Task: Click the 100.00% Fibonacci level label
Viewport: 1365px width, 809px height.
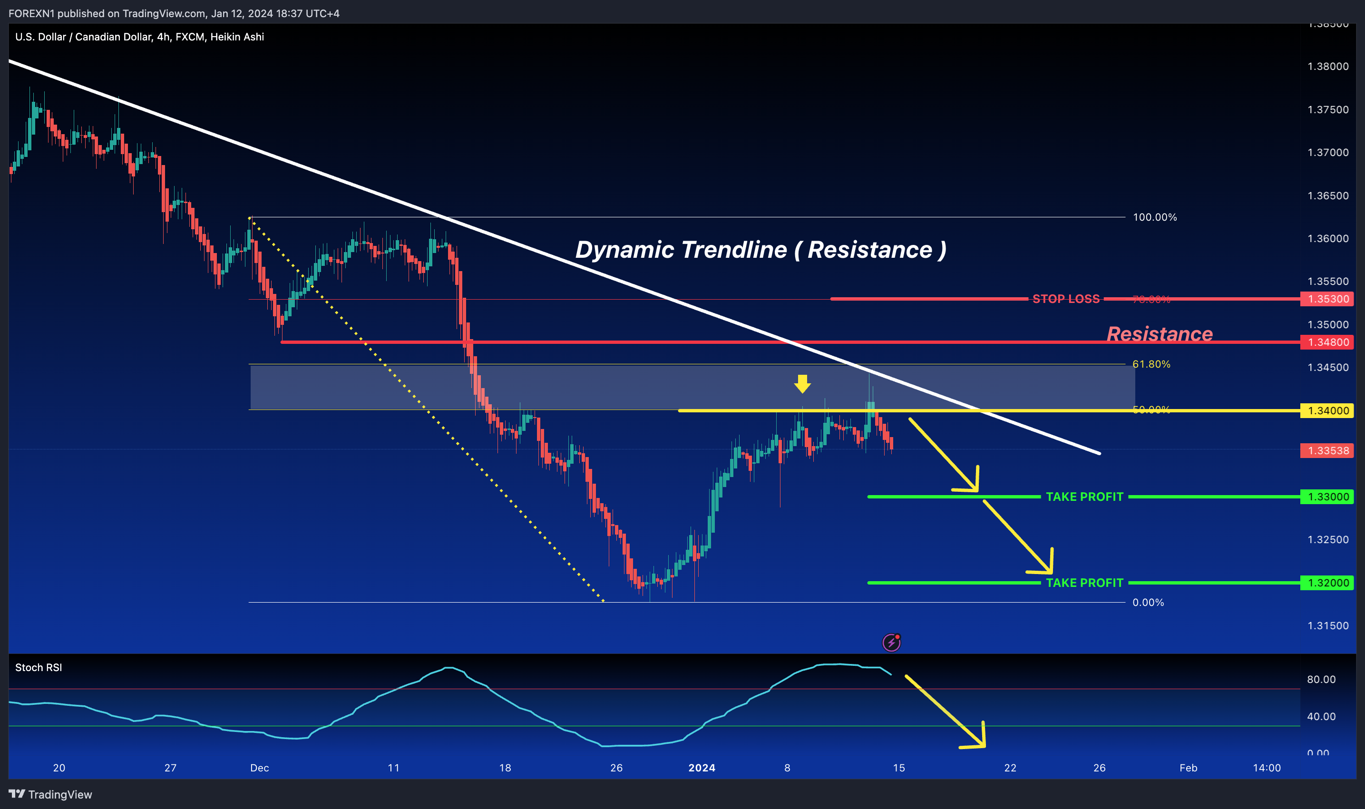Action: pyautogui.click(x=1155, y=217)
